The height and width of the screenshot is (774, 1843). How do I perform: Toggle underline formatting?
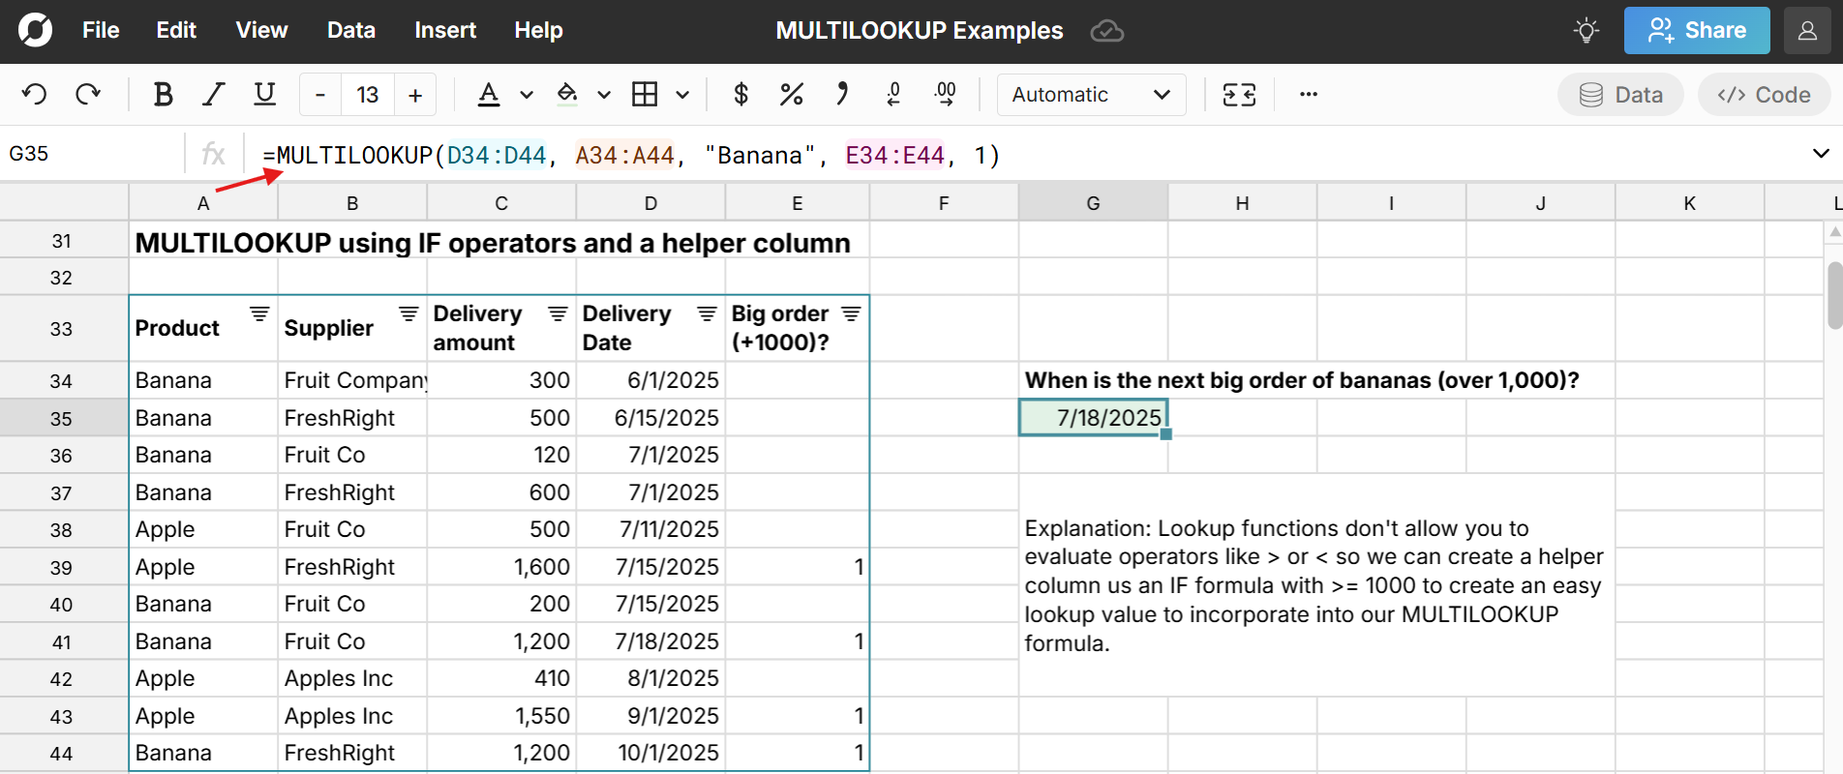coord(264,95)
